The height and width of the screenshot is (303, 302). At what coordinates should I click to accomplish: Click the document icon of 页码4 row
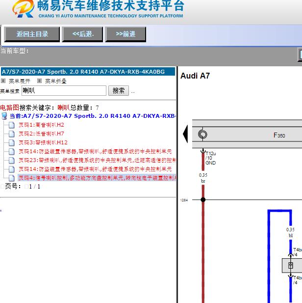12,178
